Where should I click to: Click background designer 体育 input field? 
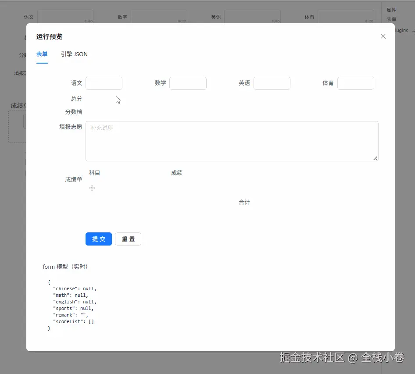pyautogui.click(x=346, y=17)
